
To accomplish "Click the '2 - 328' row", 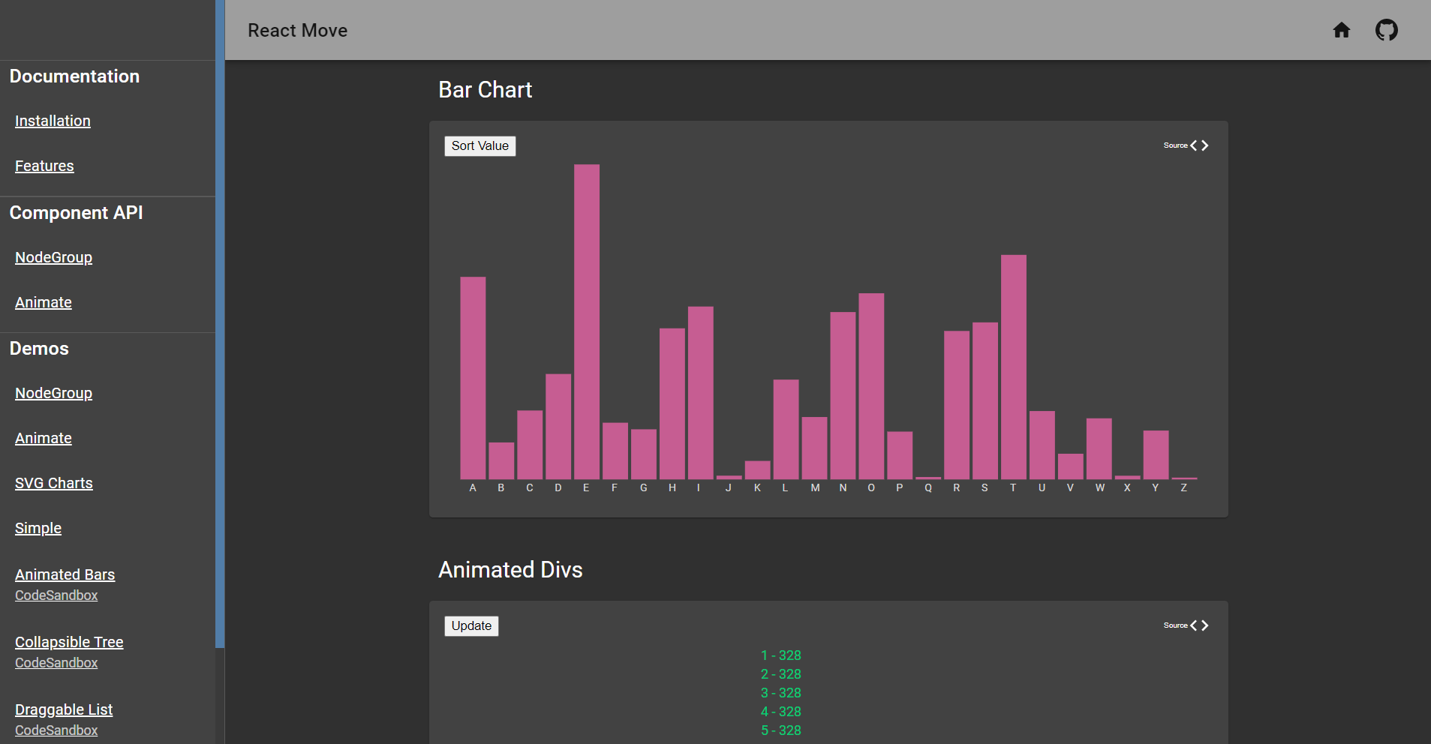I will (x=781, y=674).
